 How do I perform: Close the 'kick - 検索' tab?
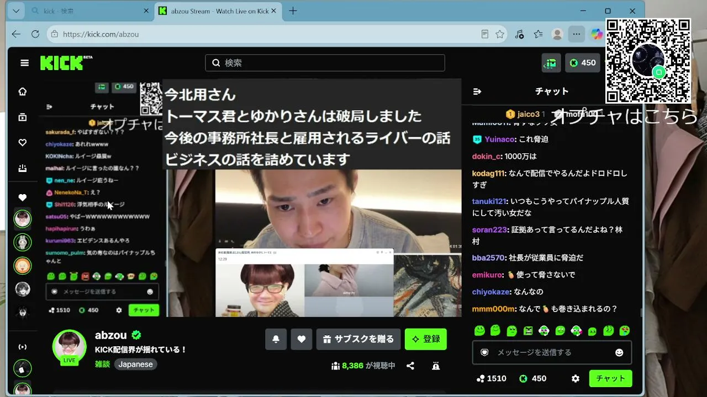click(x=146, y=11)
